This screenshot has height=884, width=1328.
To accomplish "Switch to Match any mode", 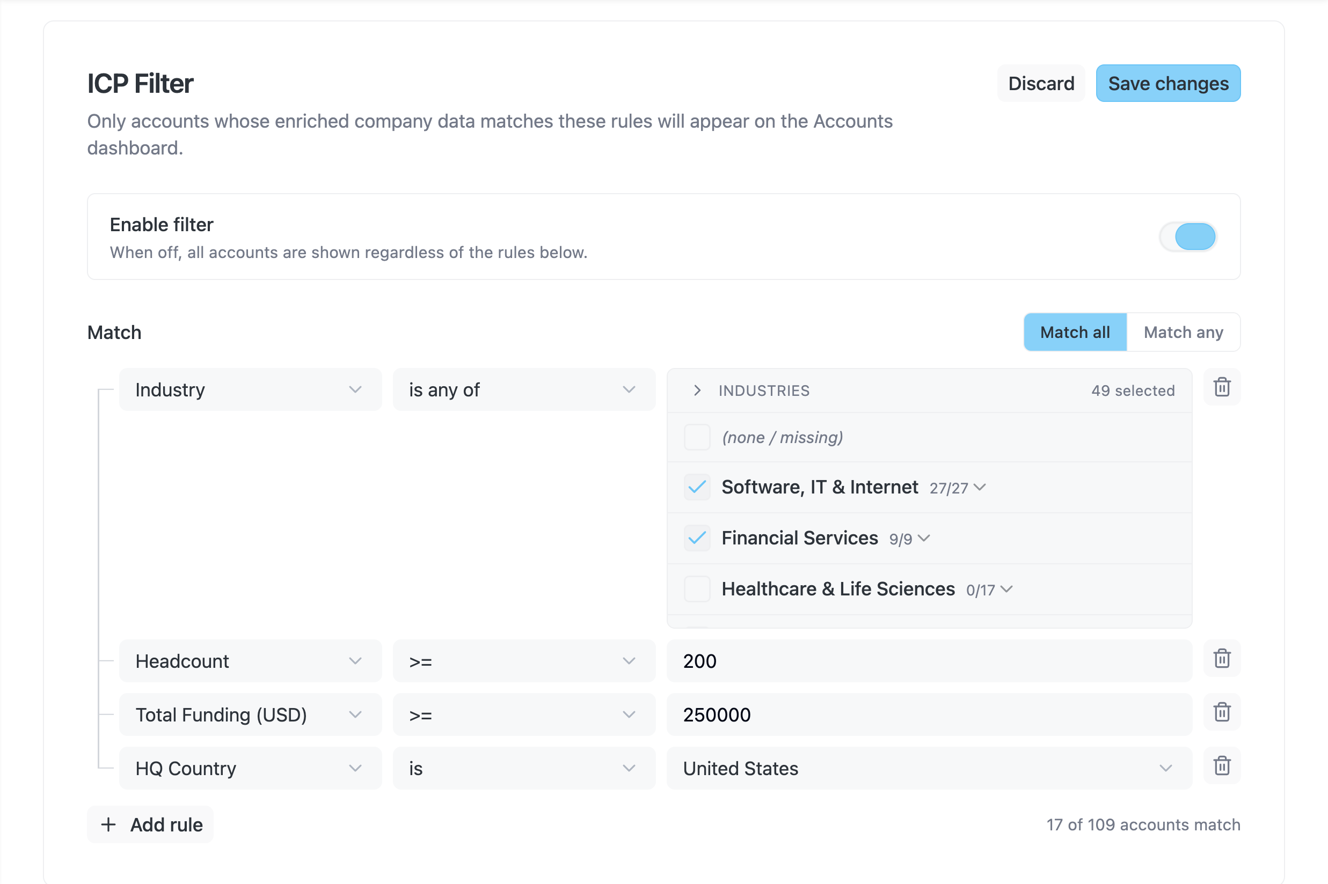I will [x=1183, y=332].
